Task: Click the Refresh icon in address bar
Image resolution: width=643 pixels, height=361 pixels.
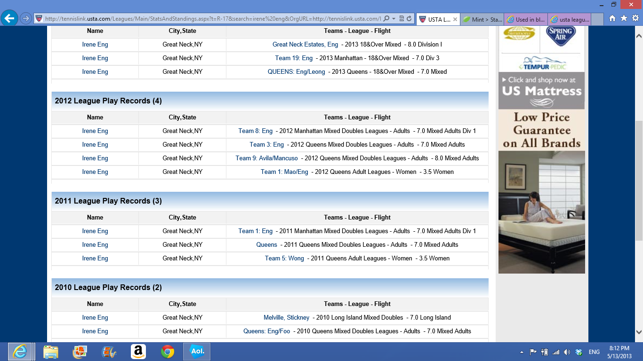Action: (x=409, y=19)
